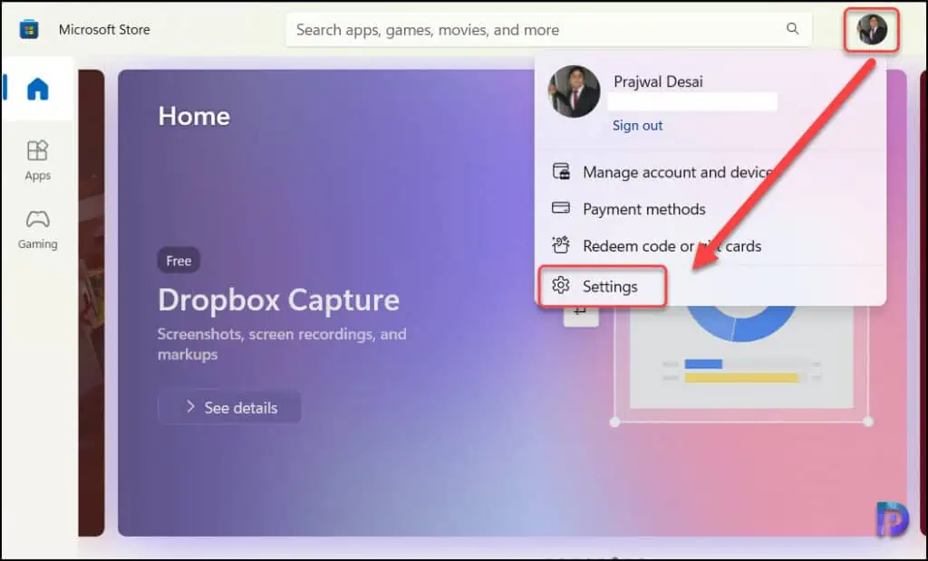The width and height of the screenshot is (928, 561).
Task: Go to Home in the sidebar
Action: coord(37,90)
